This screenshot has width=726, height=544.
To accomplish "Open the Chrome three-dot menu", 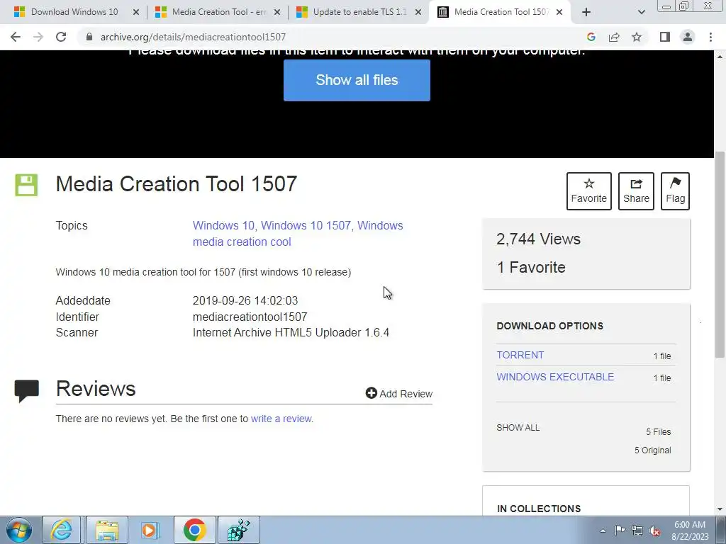I will (x=710, y=37).
